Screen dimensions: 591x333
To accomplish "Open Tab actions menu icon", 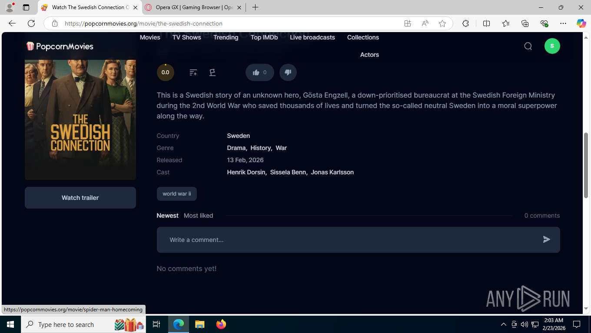I will 26,7.
